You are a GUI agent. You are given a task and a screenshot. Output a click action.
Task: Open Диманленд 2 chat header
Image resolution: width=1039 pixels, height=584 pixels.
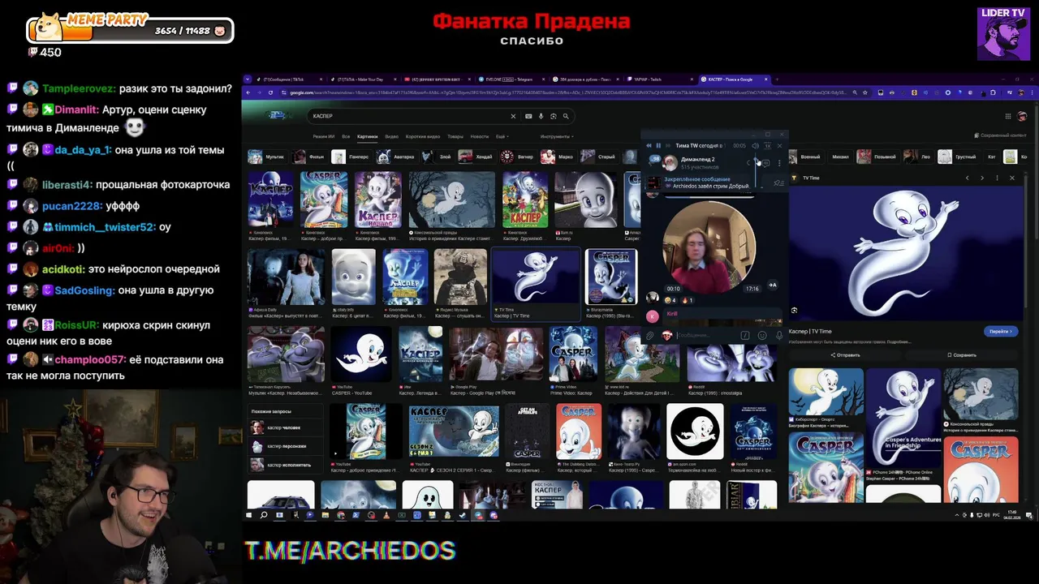[698, 163]
